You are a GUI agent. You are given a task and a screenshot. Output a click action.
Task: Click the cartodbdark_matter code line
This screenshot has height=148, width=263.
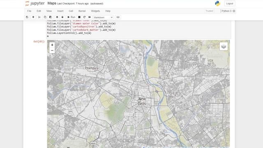[x=81, y=30]
